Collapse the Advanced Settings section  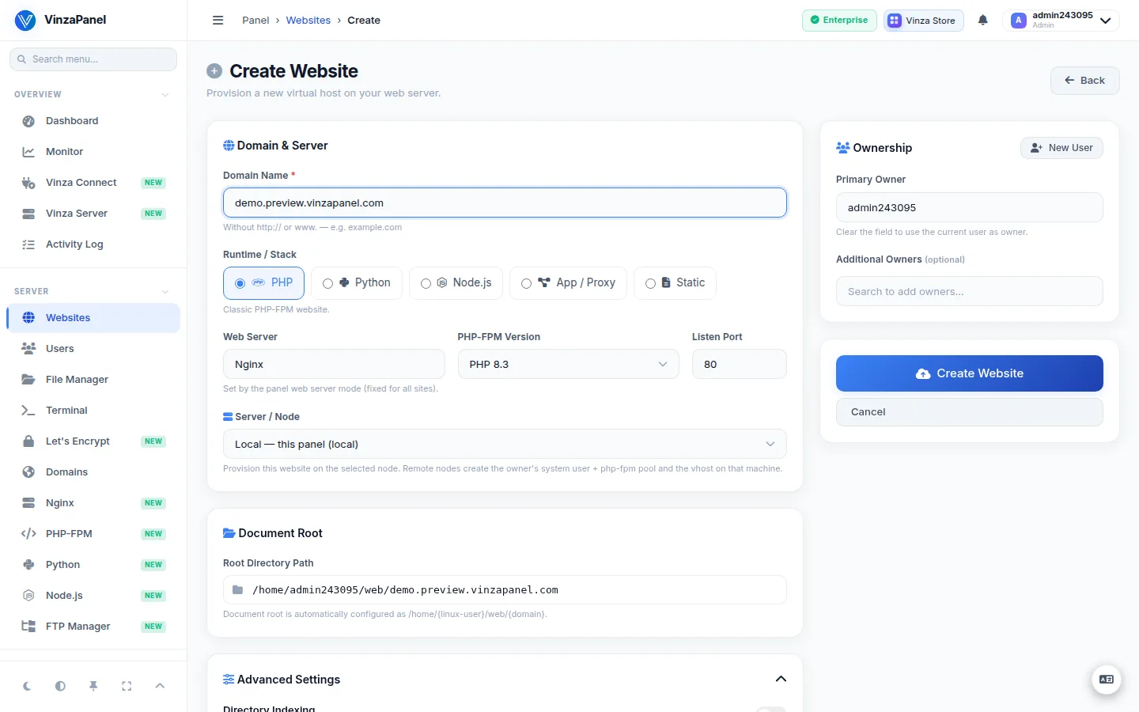coord(781,679)
